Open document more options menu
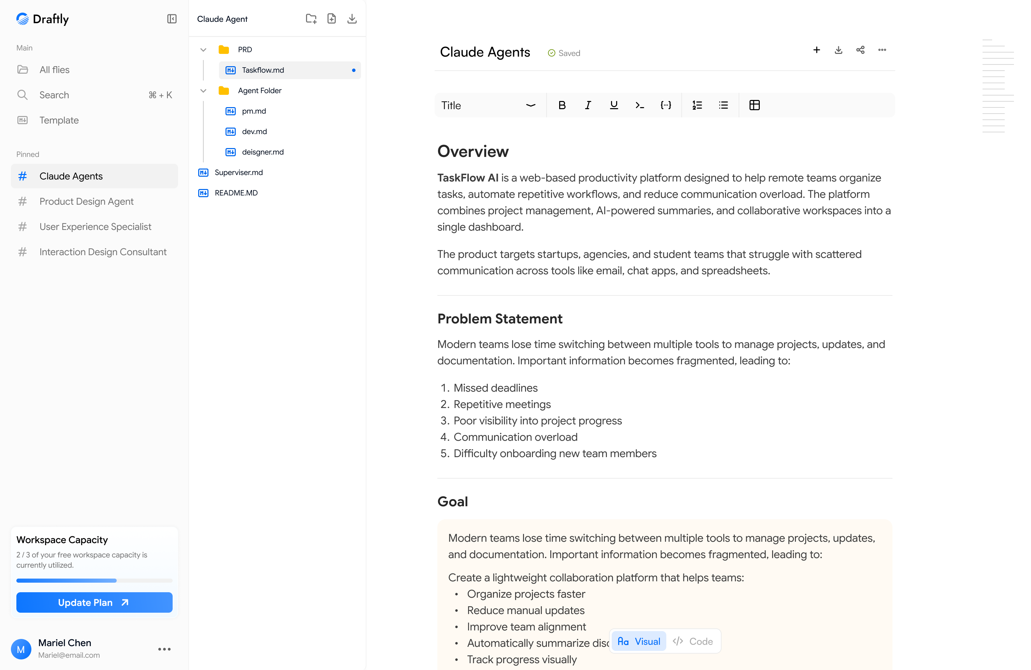 coord(882,50)
